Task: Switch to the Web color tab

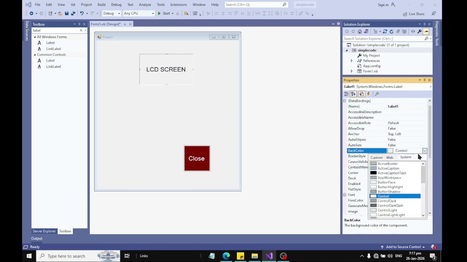Action: (390, 158)
